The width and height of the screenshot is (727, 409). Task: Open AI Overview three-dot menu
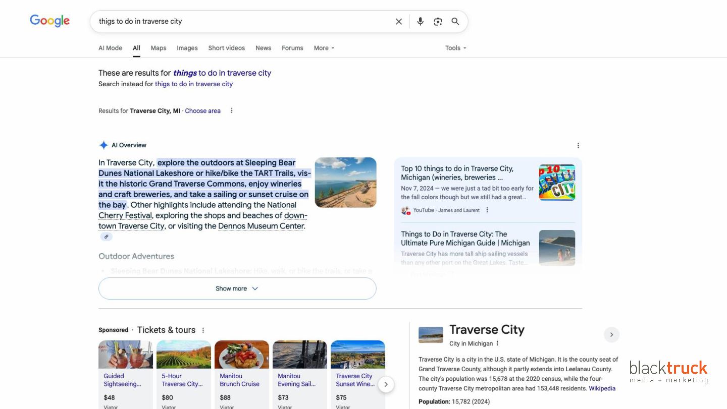tap(578, 146)
